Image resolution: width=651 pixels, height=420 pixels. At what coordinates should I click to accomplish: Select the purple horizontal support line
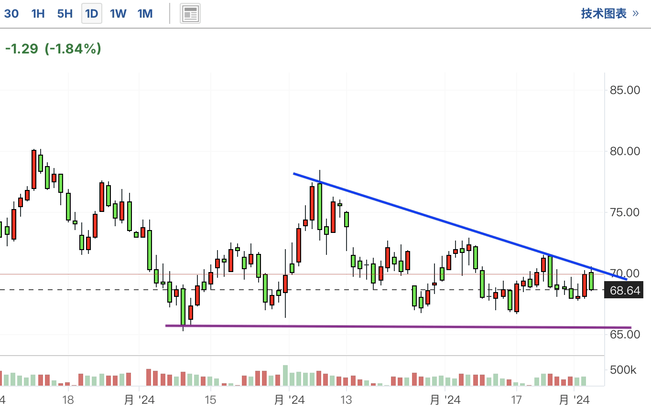(398, 326)
